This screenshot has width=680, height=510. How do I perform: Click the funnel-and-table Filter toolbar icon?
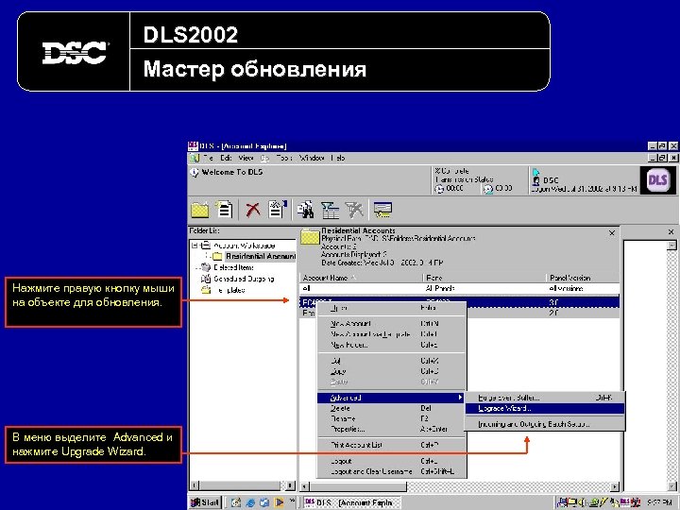pos(330,211)
